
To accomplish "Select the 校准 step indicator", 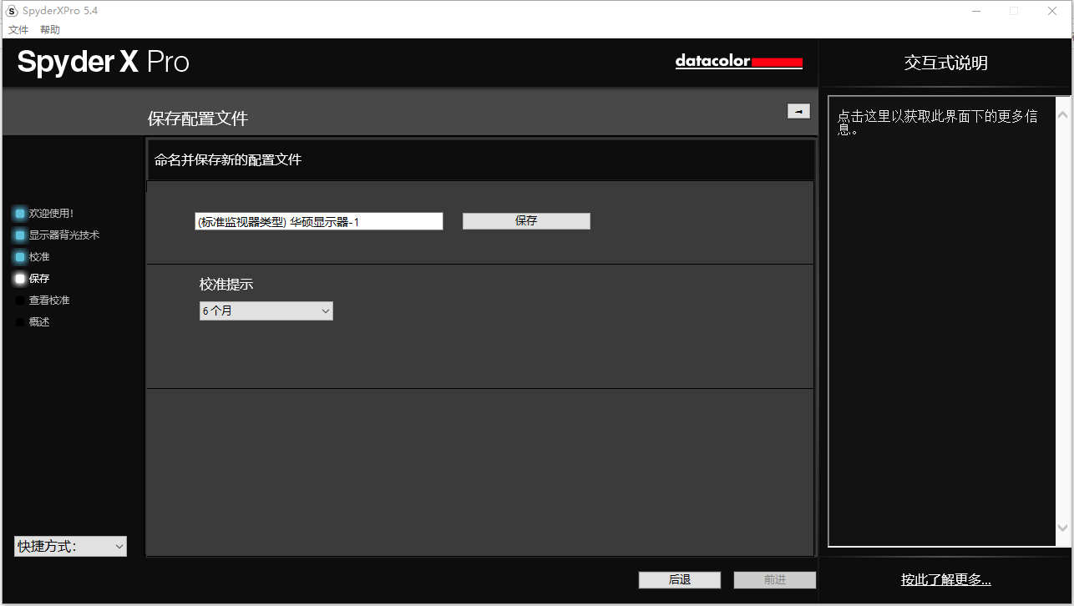I will pyautogui.click(x=20, y=257).
